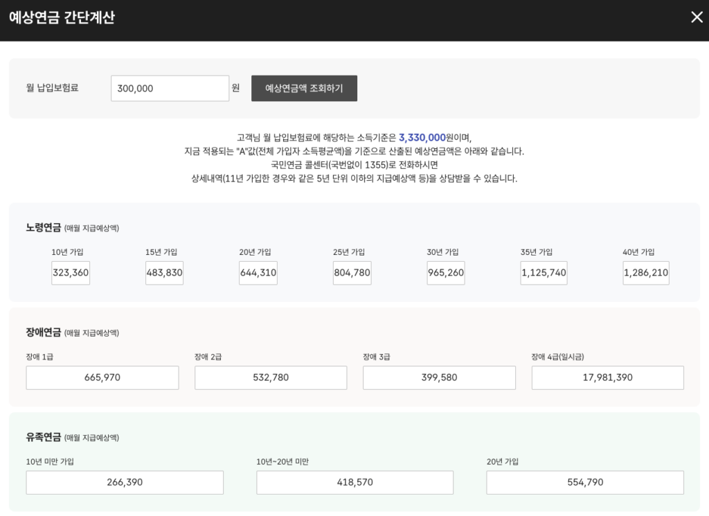Click the 예상연금 간단계산 title text
709x516 pixels.
point(62,17)
